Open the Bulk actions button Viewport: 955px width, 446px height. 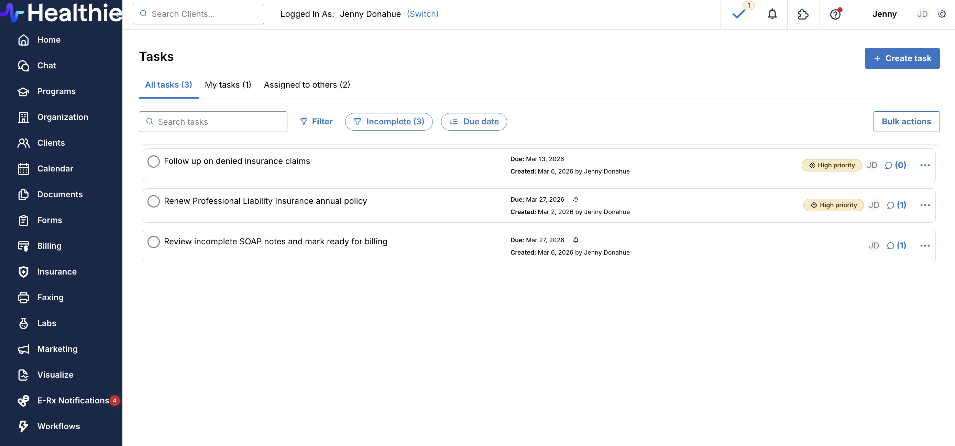pos(906,122)
